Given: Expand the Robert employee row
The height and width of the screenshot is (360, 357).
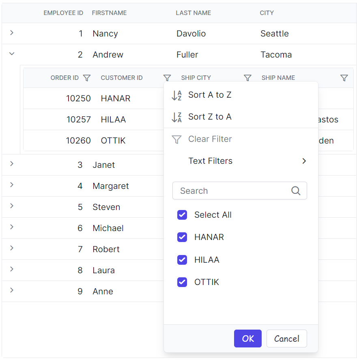Looking at the screenshot, I should [12, 248].
